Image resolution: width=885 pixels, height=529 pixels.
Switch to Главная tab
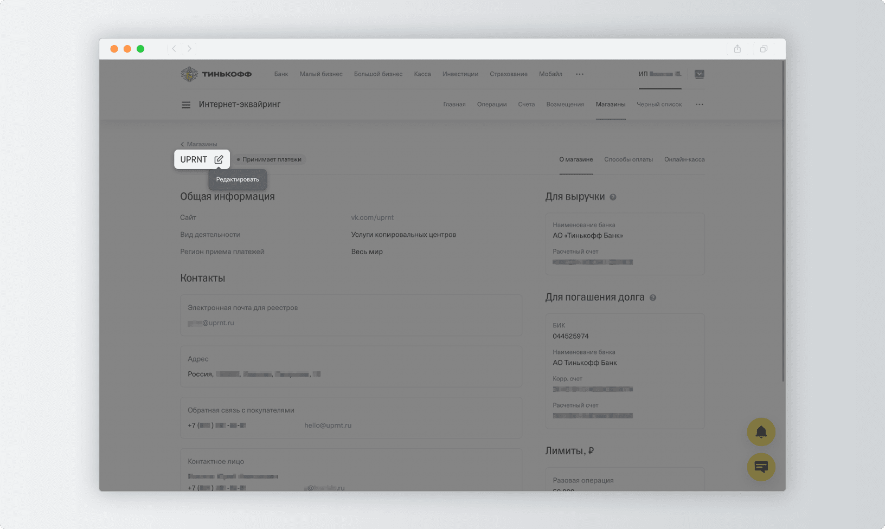coord(454,105)
